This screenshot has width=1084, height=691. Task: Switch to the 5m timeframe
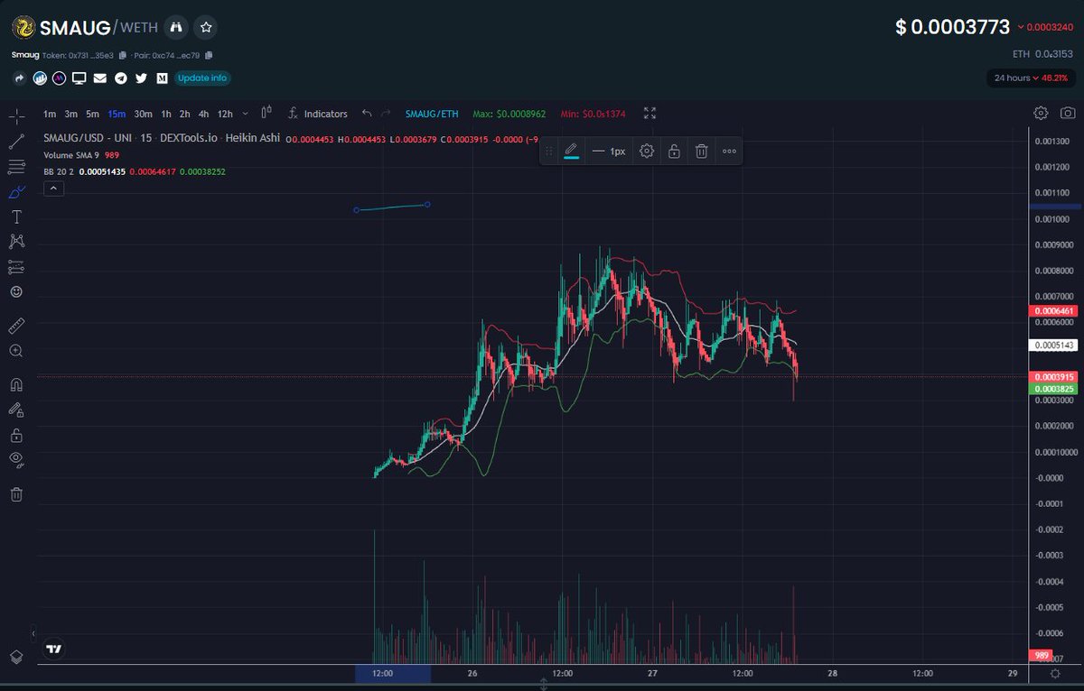pos(93,114)
